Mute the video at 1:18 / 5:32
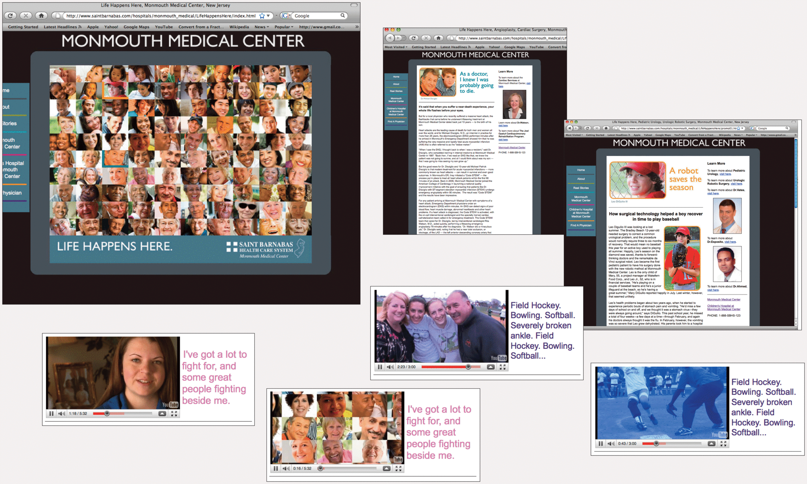 pyautogui.click(x=62, y=414)
